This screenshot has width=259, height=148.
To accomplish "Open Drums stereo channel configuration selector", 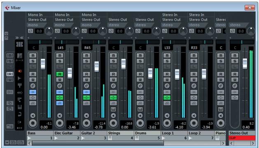I will (x=144, y=25).
